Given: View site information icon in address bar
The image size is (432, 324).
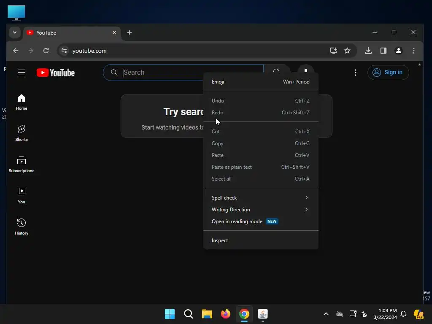Looking at the screenshot, I should coord(64,51).
